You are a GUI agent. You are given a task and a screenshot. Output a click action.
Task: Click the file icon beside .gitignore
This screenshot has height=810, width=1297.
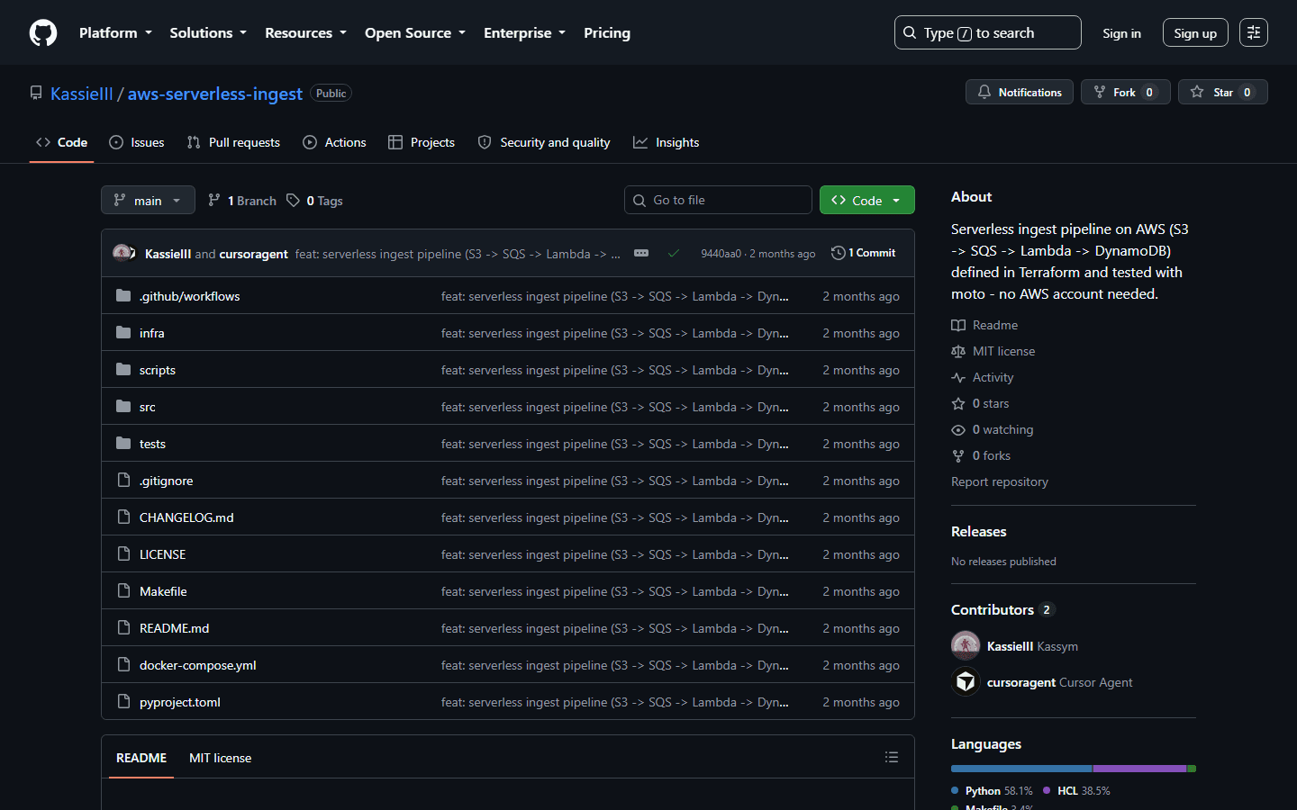coord(123,481)
